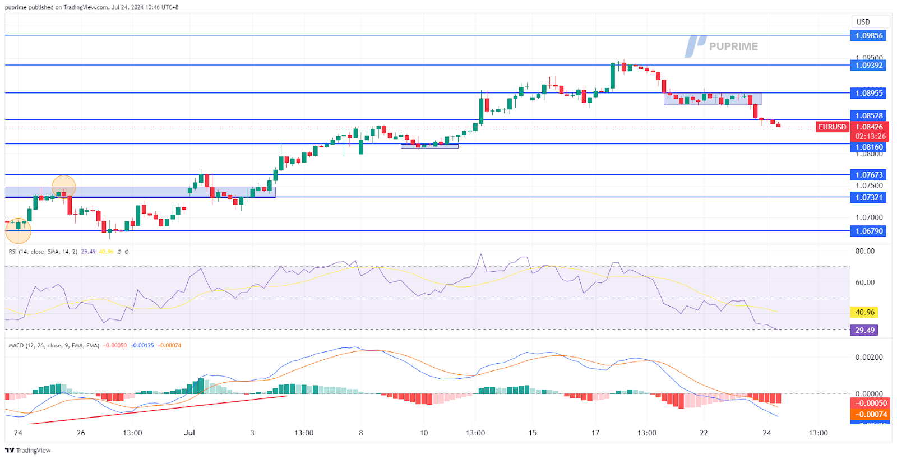Viewport: 897px width, 459px height.
Task: Click the blue consolidation box near July 22
Action: (713, 99)
